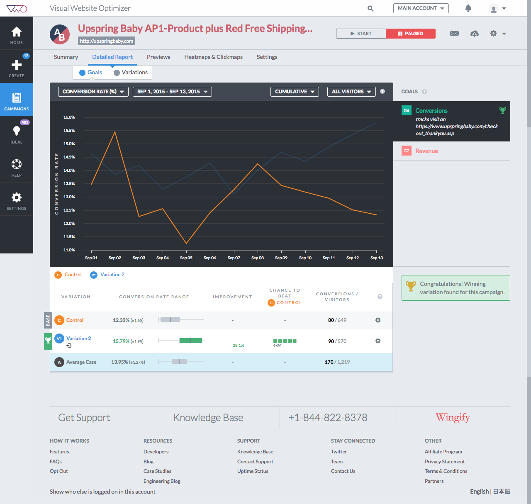Toggle Control line in chart legend
The width and height of the screenshot is (531, 504).
68,275
